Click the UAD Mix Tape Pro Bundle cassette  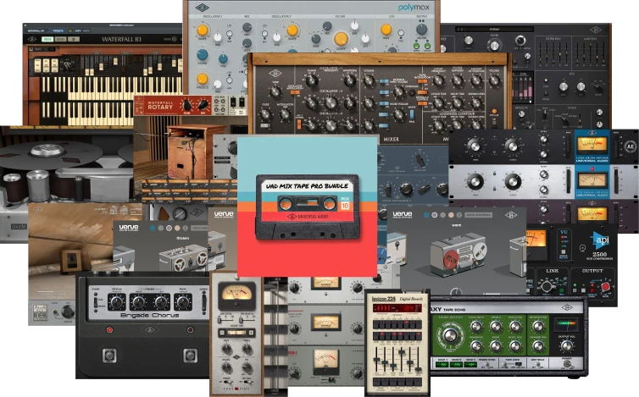tap(308, 207)
